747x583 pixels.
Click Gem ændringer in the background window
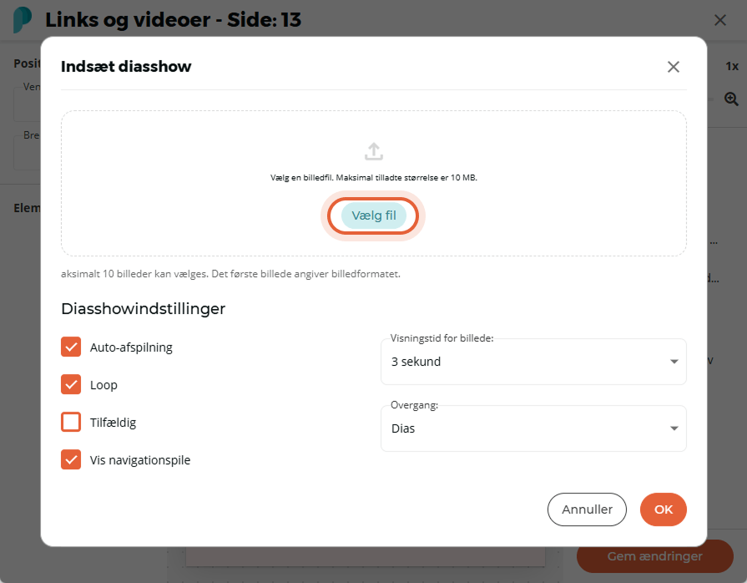(x=654, y=556)
